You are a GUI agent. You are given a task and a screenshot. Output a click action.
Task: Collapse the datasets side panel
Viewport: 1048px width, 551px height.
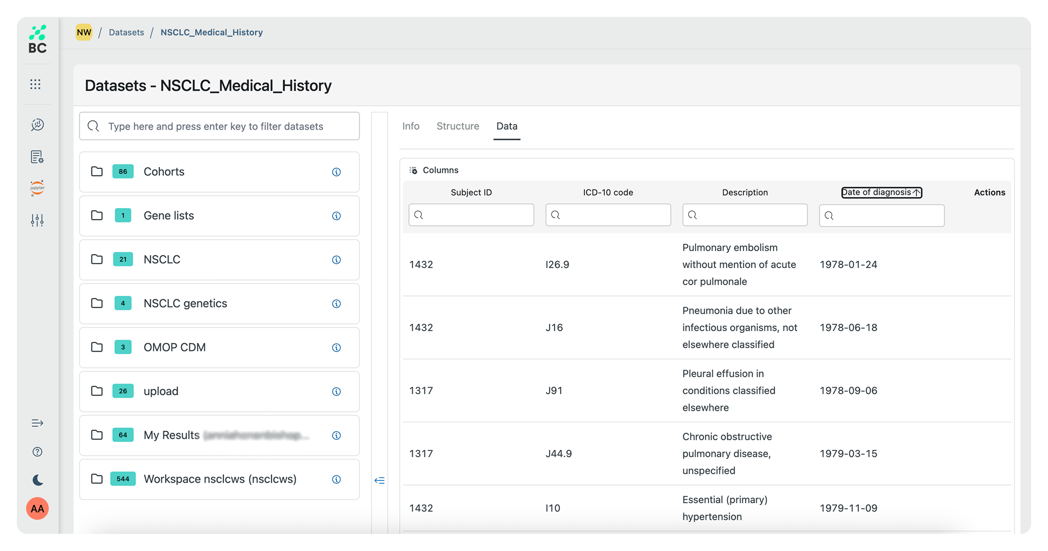(379, 480)
